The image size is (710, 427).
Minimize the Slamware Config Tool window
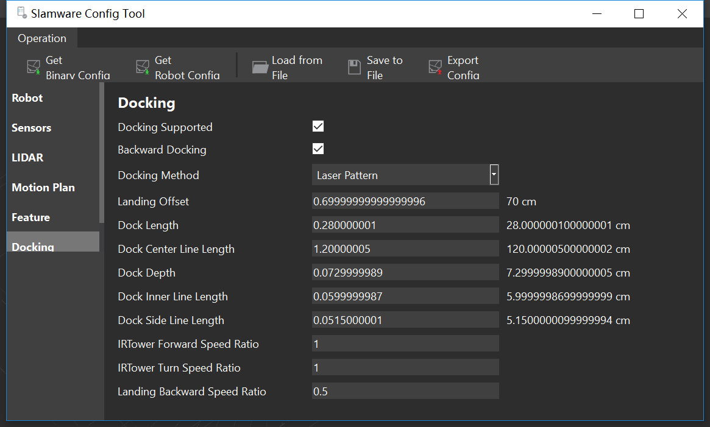[597, 13]
